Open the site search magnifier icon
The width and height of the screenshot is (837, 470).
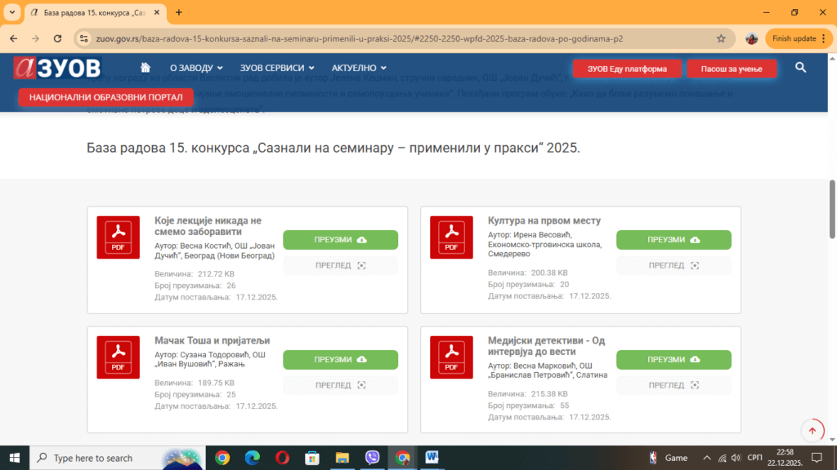pyautogui.click(x=800, y=68)
